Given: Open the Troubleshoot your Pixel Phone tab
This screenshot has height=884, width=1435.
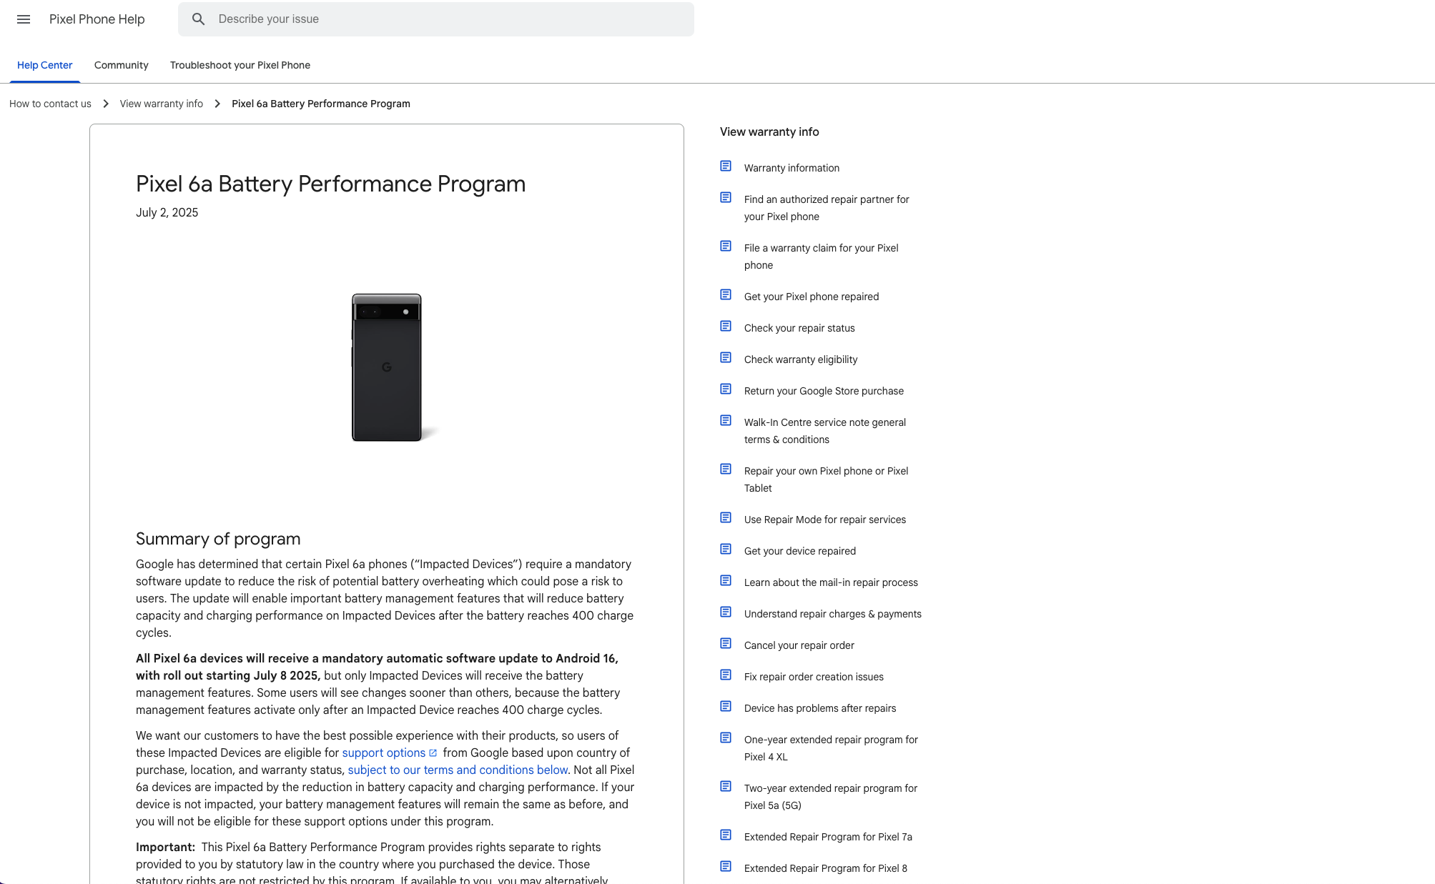Looking at the screenshot, I should coord(240,65).
